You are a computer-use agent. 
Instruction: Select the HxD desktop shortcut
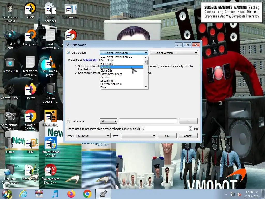[30, 146]
